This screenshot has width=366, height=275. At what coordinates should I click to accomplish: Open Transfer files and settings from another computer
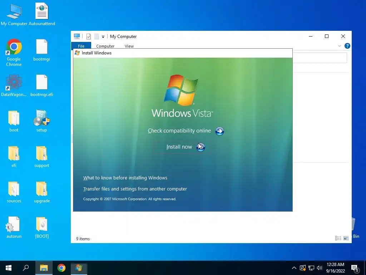pyautogui.click(x=135, y=189)
